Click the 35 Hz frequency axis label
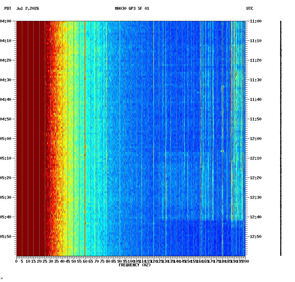Image resolution: width=295 pixels, height=282 pixels. click(x=57, y=261)
